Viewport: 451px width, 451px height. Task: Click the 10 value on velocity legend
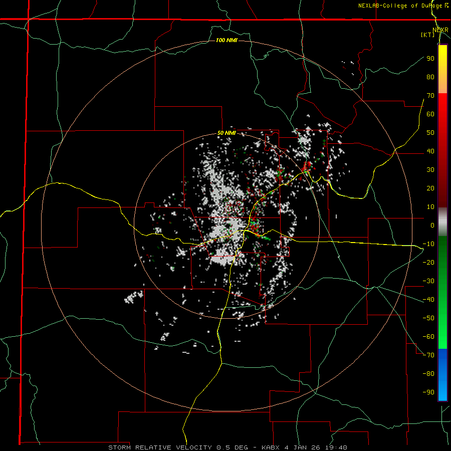[430, 207]
